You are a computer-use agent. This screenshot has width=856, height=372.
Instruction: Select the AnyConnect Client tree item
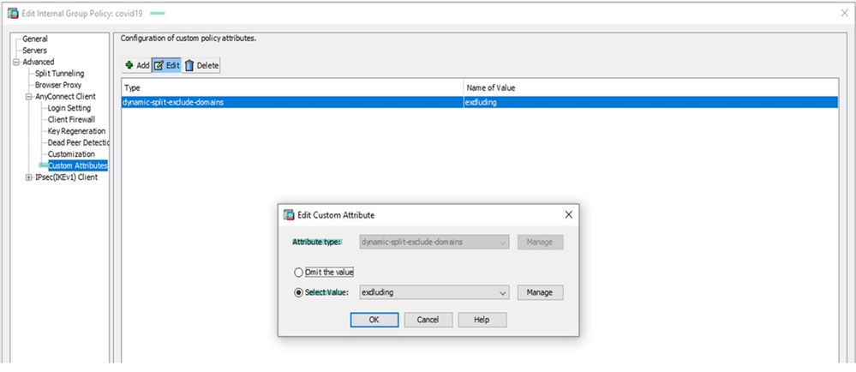pyautogui.click(x=65, y=96)
